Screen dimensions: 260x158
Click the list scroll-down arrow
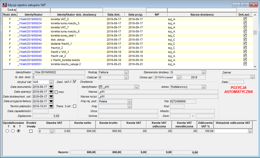[x=255, y=67]
